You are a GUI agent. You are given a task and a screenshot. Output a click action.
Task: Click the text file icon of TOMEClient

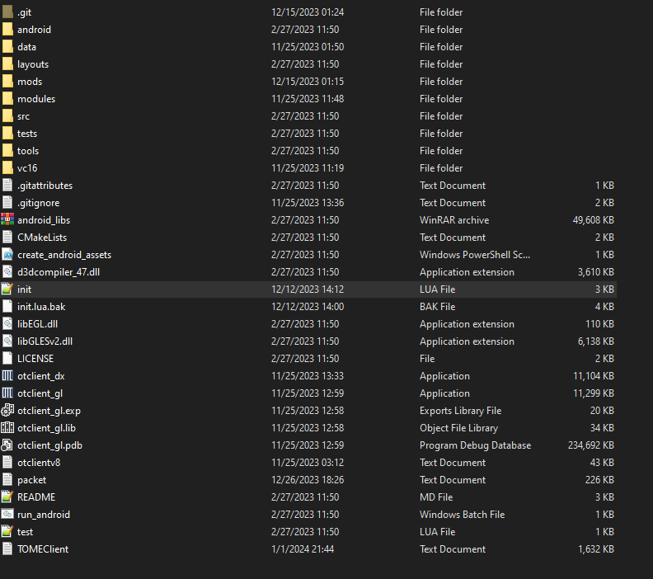pos(7,549)
